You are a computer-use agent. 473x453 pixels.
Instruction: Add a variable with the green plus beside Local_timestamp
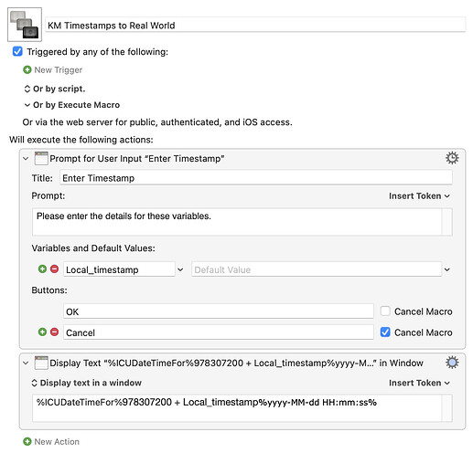(42, 269)
